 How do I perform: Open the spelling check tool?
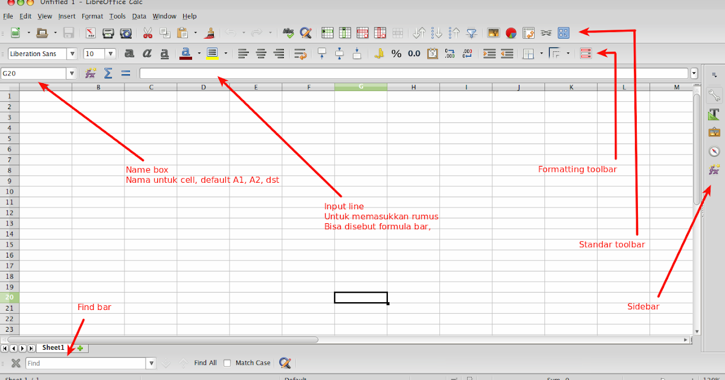pyautogui.click(x=289, y=33)
